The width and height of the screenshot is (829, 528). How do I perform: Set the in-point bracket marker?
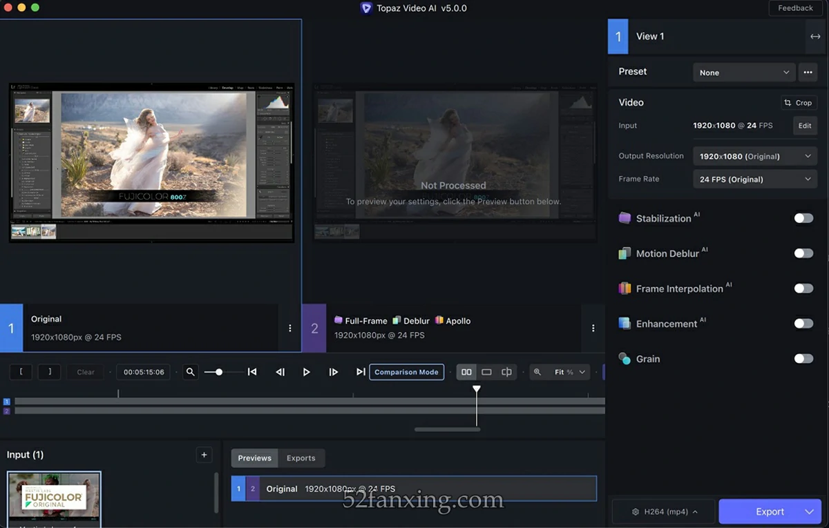click(21, 372)
